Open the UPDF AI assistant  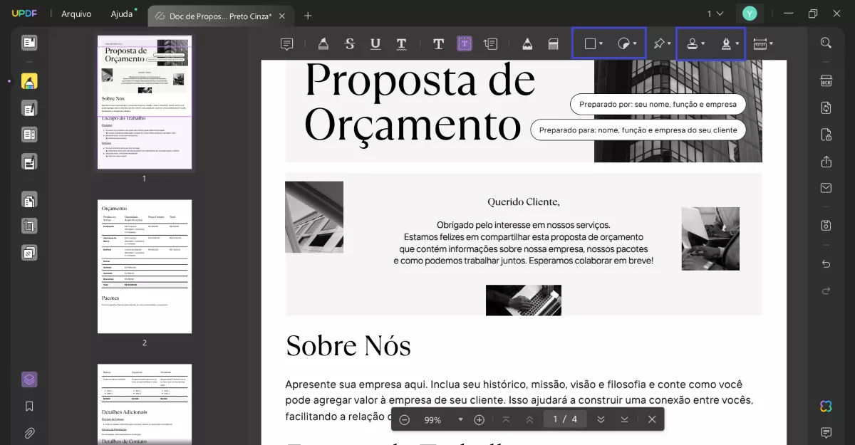(x=825, y=406)
